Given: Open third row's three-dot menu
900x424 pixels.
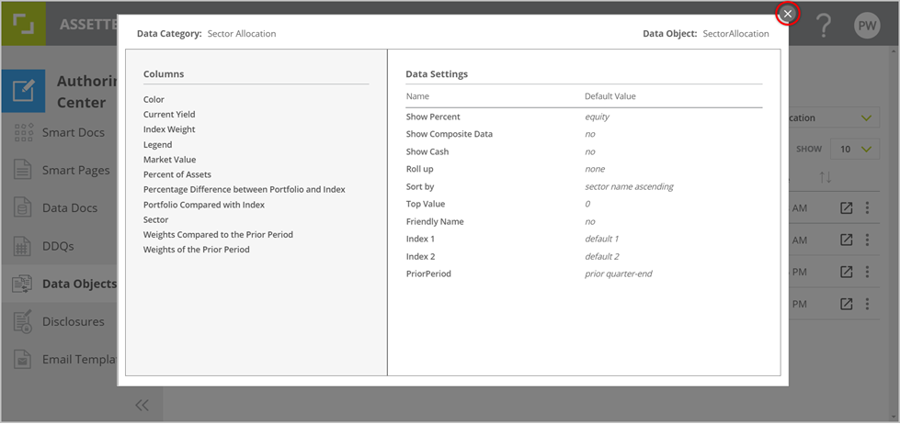Looking at the screenshot, I should tap(867, 273).
